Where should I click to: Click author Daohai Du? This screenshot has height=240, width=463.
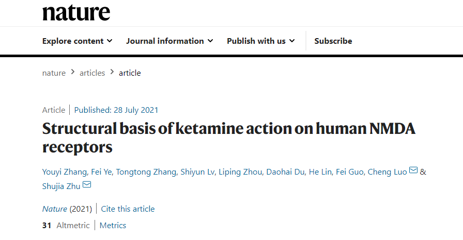pyautogui.click(x=286, y=172)
